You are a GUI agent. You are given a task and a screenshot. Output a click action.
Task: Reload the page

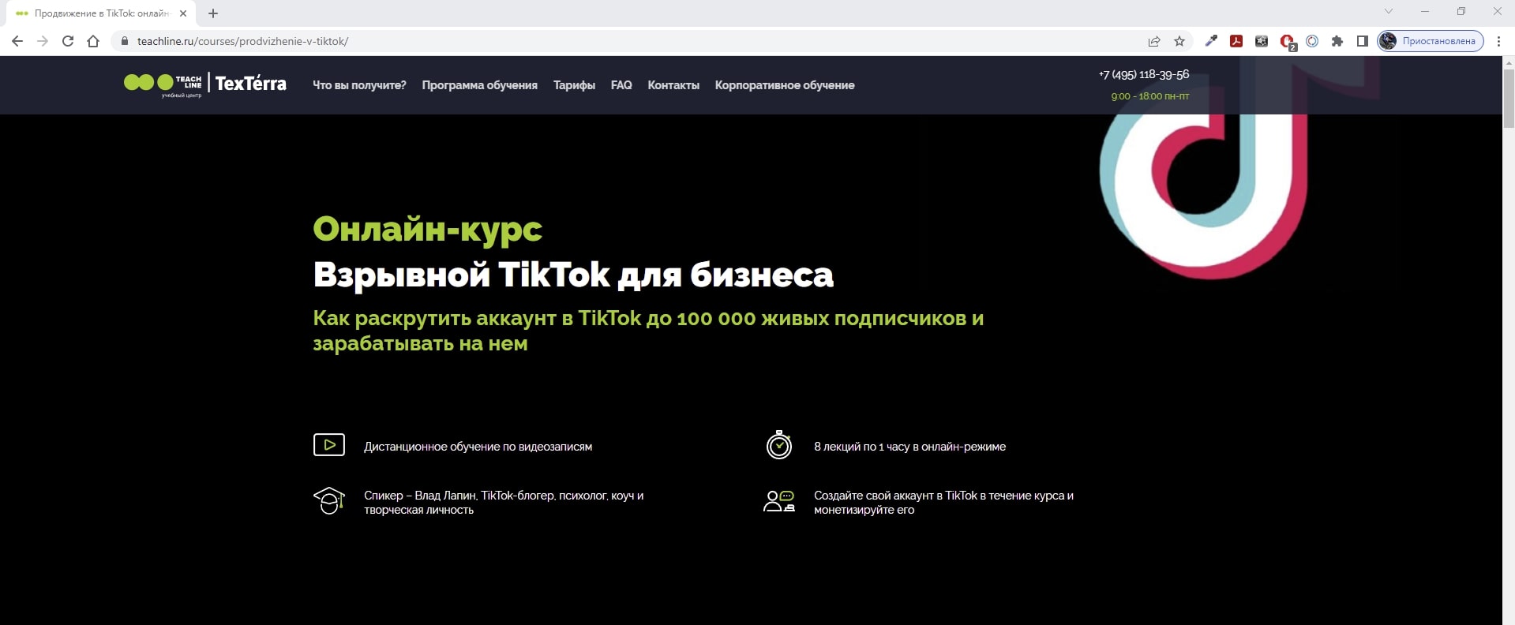pyautogui.click(x=68, y=41)
